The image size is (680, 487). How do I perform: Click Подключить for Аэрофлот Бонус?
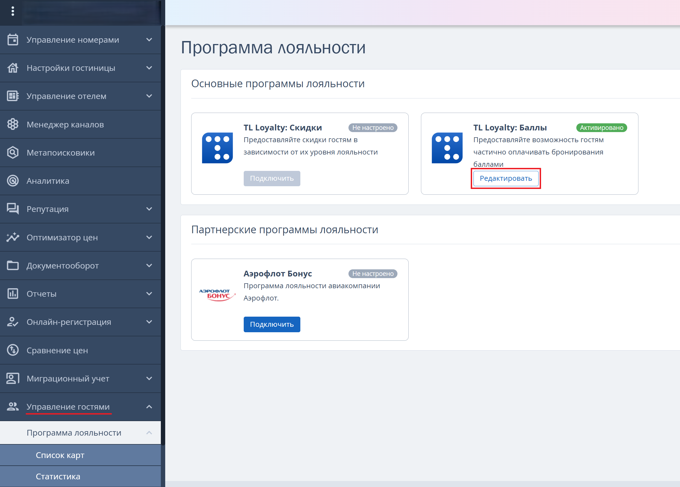pyautogui.click(x=272, y=324)
